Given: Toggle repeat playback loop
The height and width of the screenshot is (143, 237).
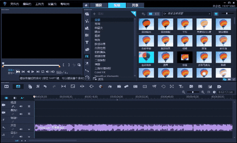Looking at the screenshot, I should (x=43, y=72).
